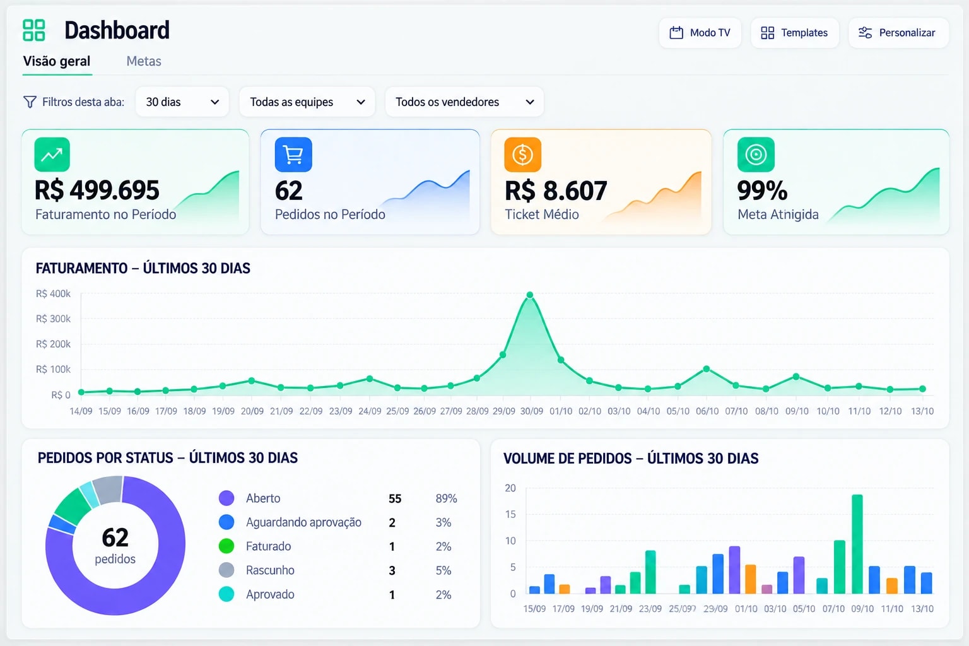
Task: Select the Pedidos no Período card
Action: [x=370, y=182]
